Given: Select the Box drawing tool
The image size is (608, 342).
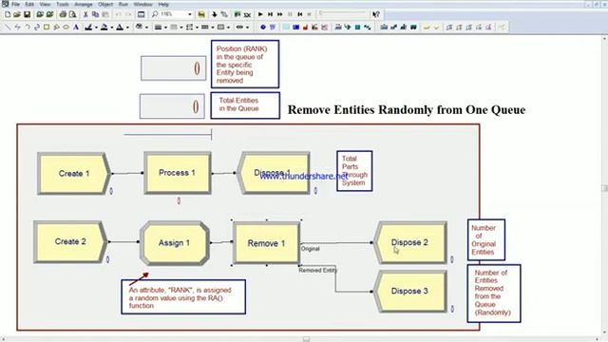Looking at the screenshot, I should click(x=47, y=28).
